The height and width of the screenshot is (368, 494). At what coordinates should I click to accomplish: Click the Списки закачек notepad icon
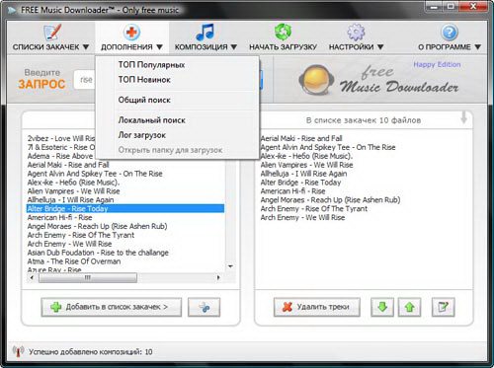point(52,33)
